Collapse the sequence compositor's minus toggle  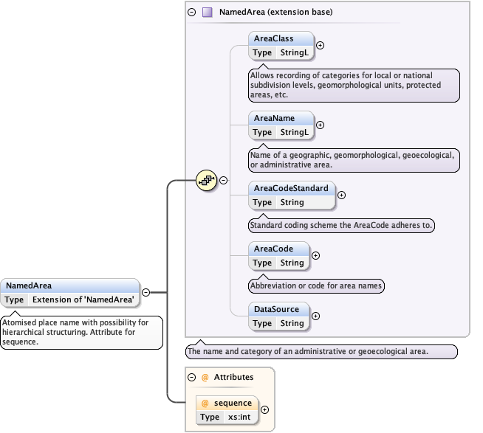click(x=223, y=180)
